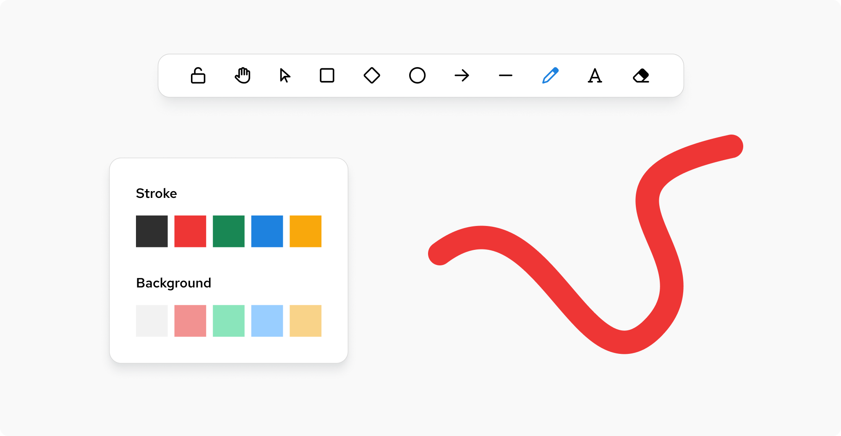The height and width of the screenshot is (436, 841).
Task: Select the Rectangle shape tool
Action: [327, 76]
